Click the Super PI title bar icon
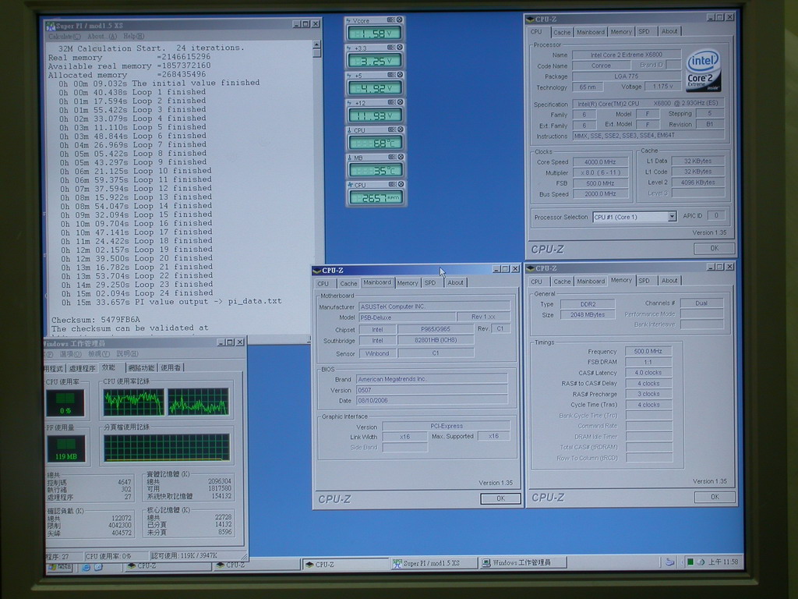798x599 pixels. tap(51, 26)
